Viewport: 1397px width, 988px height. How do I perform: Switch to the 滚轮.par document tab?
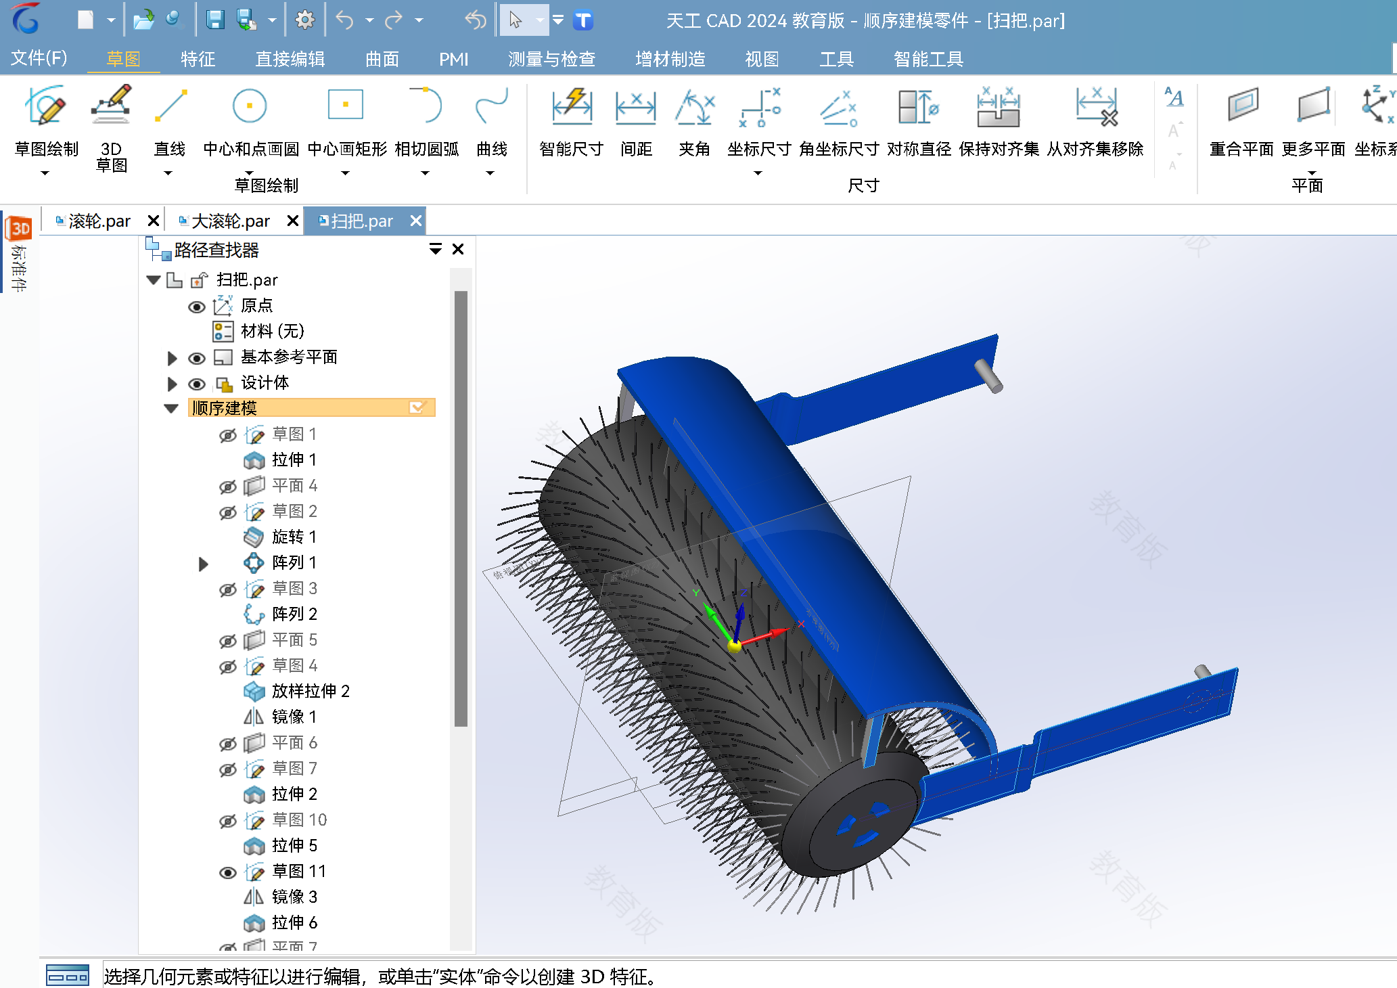[99, 221]
